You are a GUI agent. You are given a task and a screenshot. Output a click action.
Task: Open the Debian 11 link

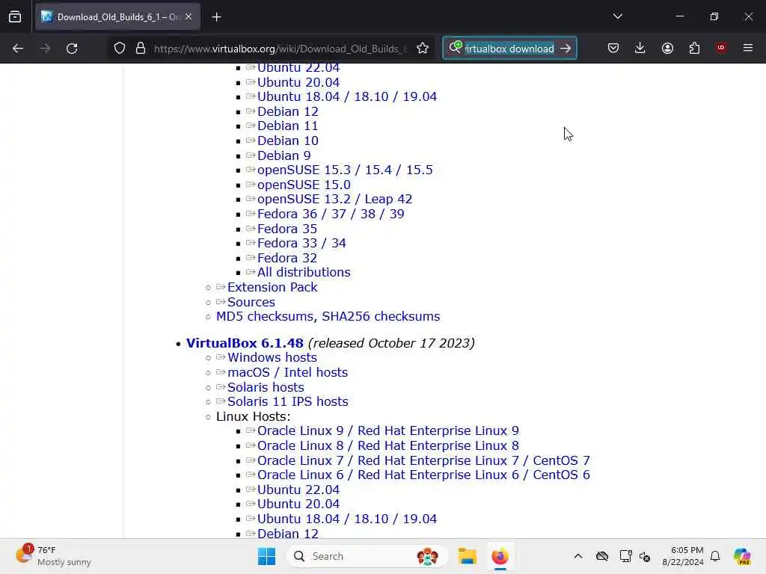click(x=288, y=126)
